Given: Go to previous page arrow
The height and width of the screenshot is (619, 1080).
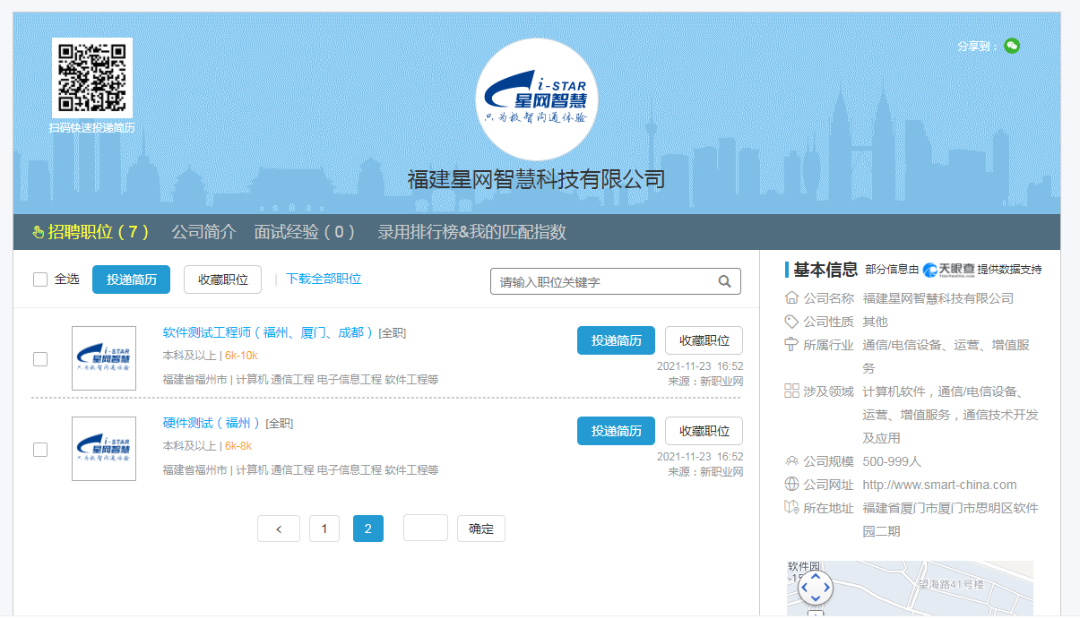Looking at the screenshot, I should [279, 529].
